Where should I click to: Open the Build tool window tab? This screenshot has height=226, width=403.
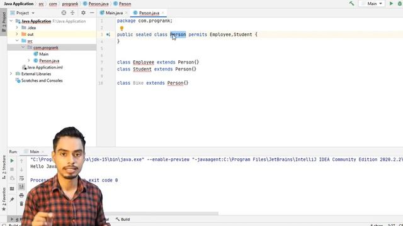[x=123, y=219]
